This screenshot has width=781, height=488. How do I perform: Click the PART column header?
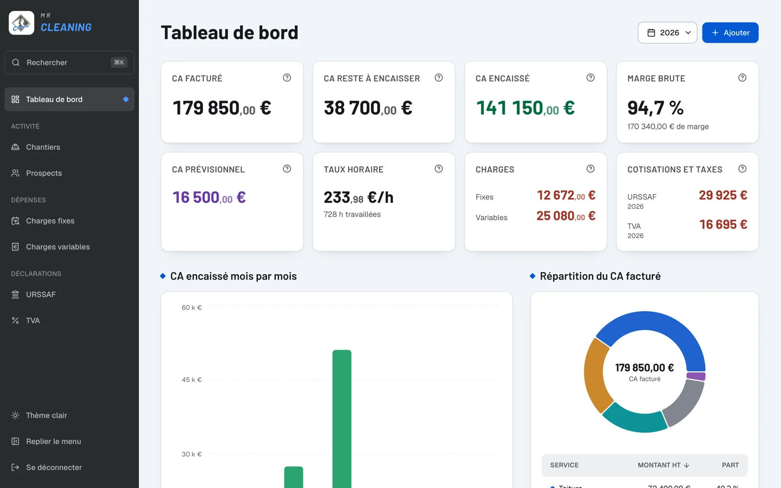730,465
